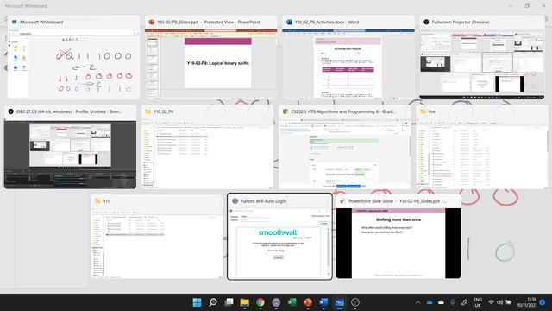Click the Task View taskbar button

[229, 302]
